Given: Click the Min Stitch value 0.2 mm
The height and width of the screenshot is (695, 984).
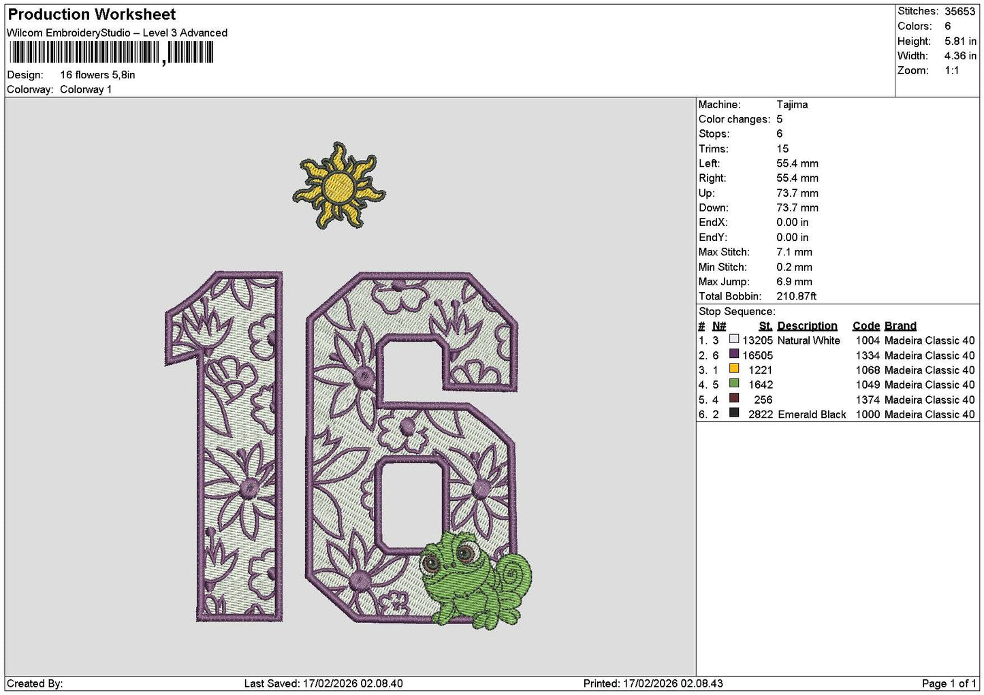Looking at the screenshot, I should [795, 267].
